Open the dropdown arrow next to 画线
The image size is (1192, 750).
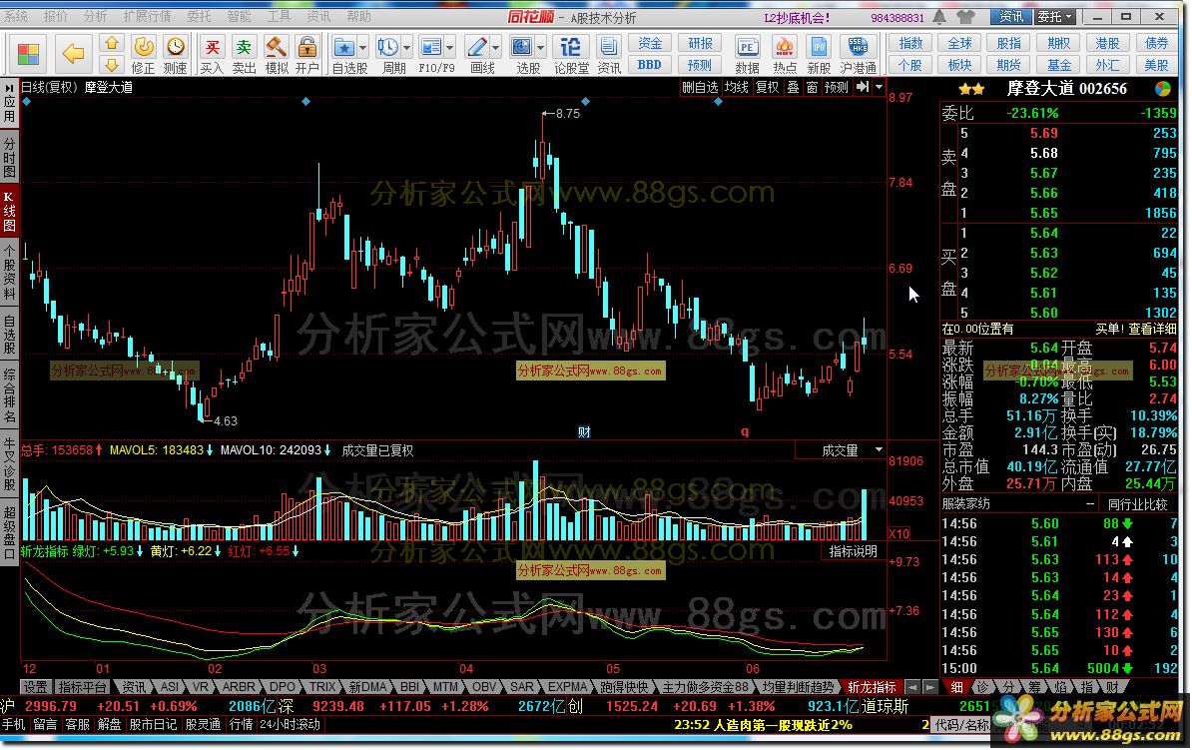coord(495,48)
